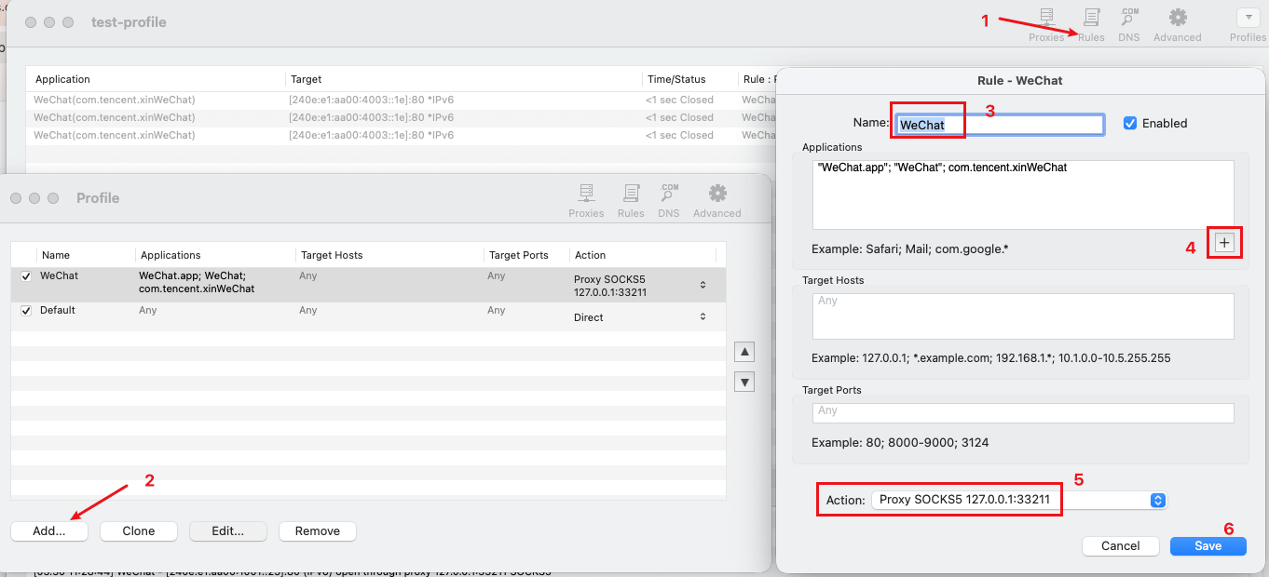The width and height of the screenshot is (1269, 577).
Task: Toggle the Enabled checkbox for the rule
Action: [1130, 123]
